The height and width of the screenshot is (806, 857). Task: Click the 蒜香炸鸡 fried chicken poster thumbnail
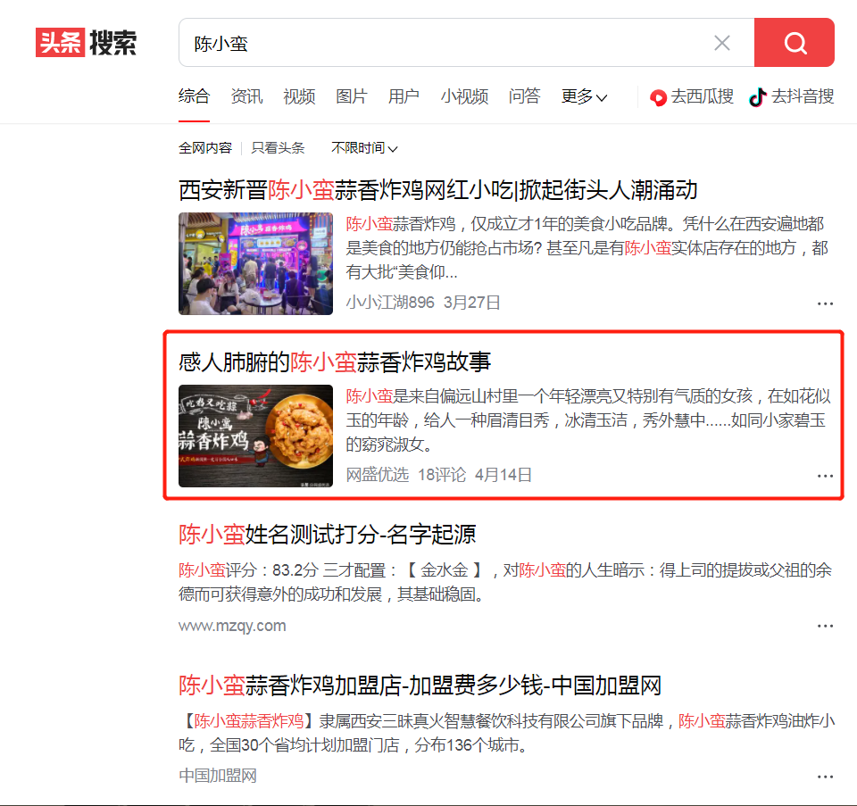click(255, 436)
